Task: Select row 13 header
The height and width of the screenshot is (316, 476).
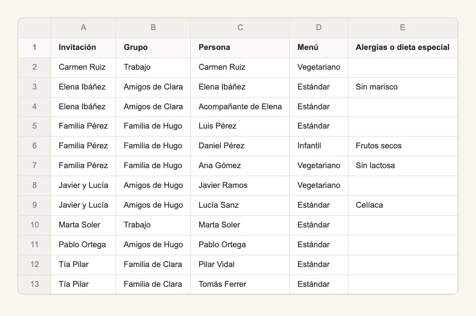Action: point(34,284)
